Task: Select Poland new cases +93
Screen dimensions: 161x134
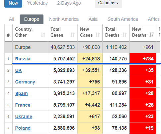Action: pos(96,128)
